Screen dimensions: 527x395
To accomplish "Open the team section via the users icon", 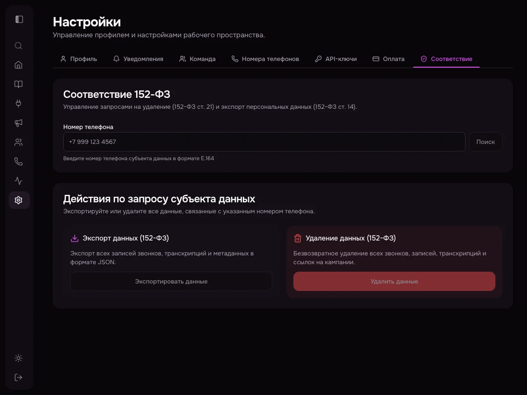I will pos(18,142).
